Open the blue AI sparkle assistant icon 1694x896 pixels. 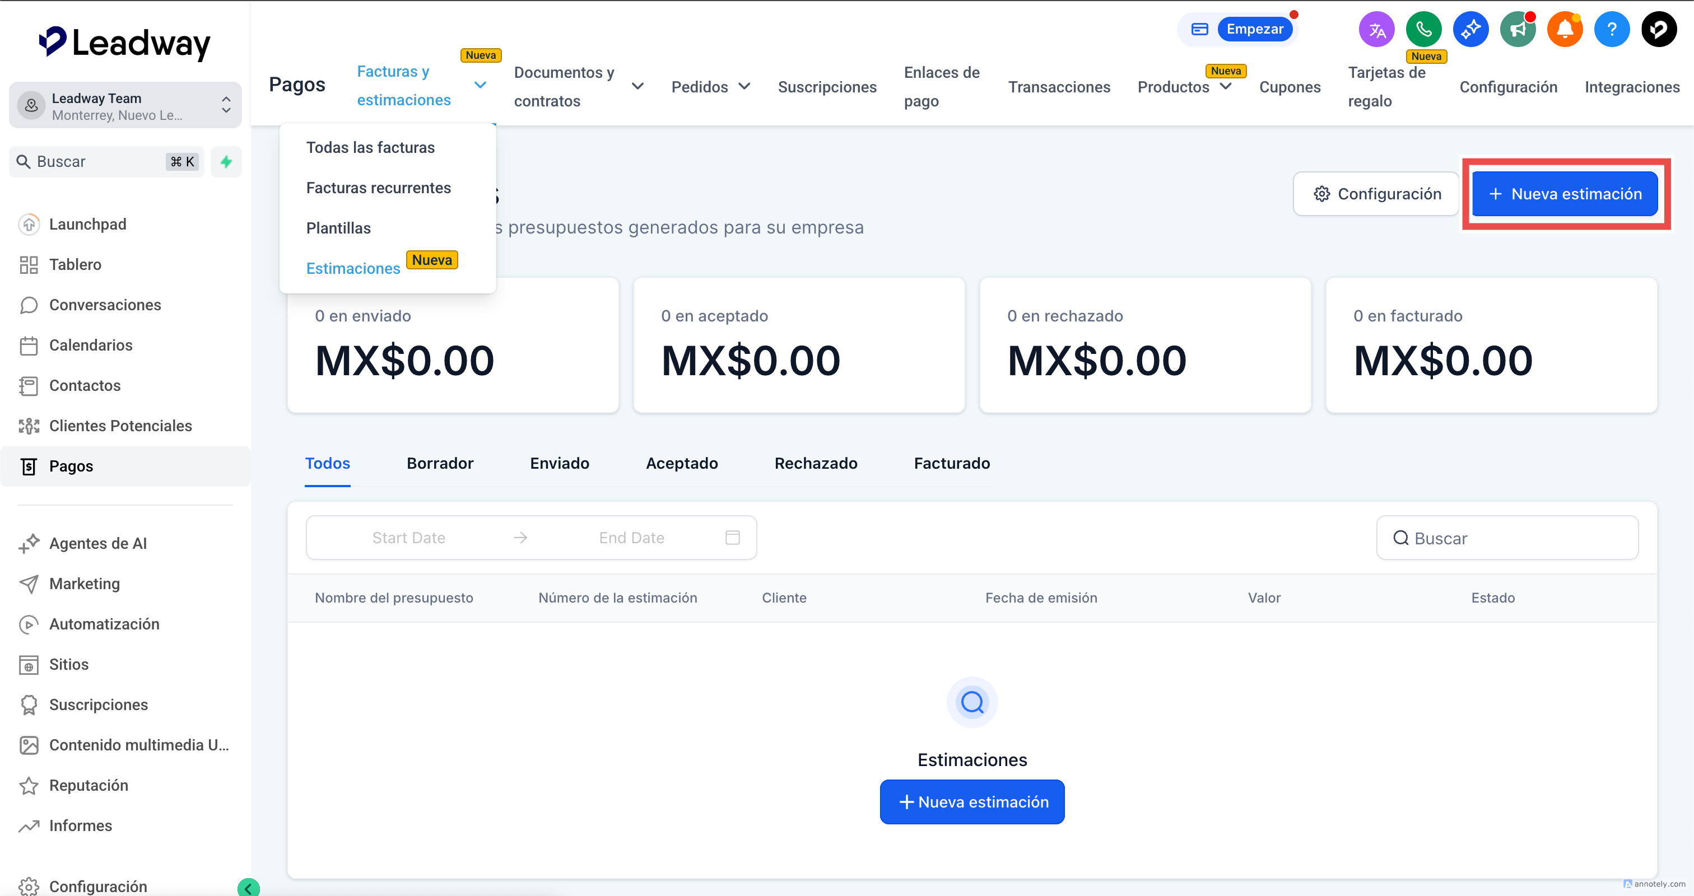[x=1470, y=30]
